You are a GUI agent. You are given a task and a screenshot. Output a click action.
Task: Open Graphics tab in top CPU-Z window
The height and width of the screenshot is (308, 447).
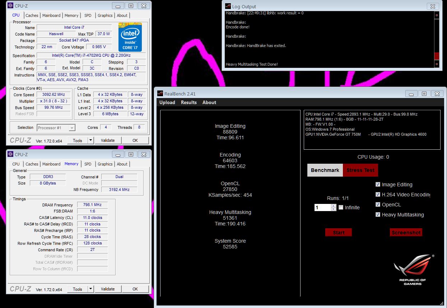[x=105, y=15]
